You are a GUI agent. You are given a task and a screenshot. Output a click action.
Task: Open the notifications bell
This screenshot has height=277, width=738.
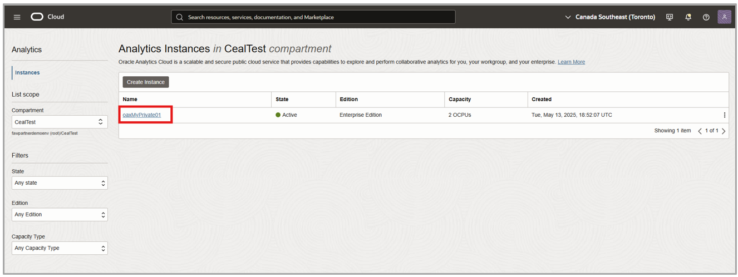point(688,17)
